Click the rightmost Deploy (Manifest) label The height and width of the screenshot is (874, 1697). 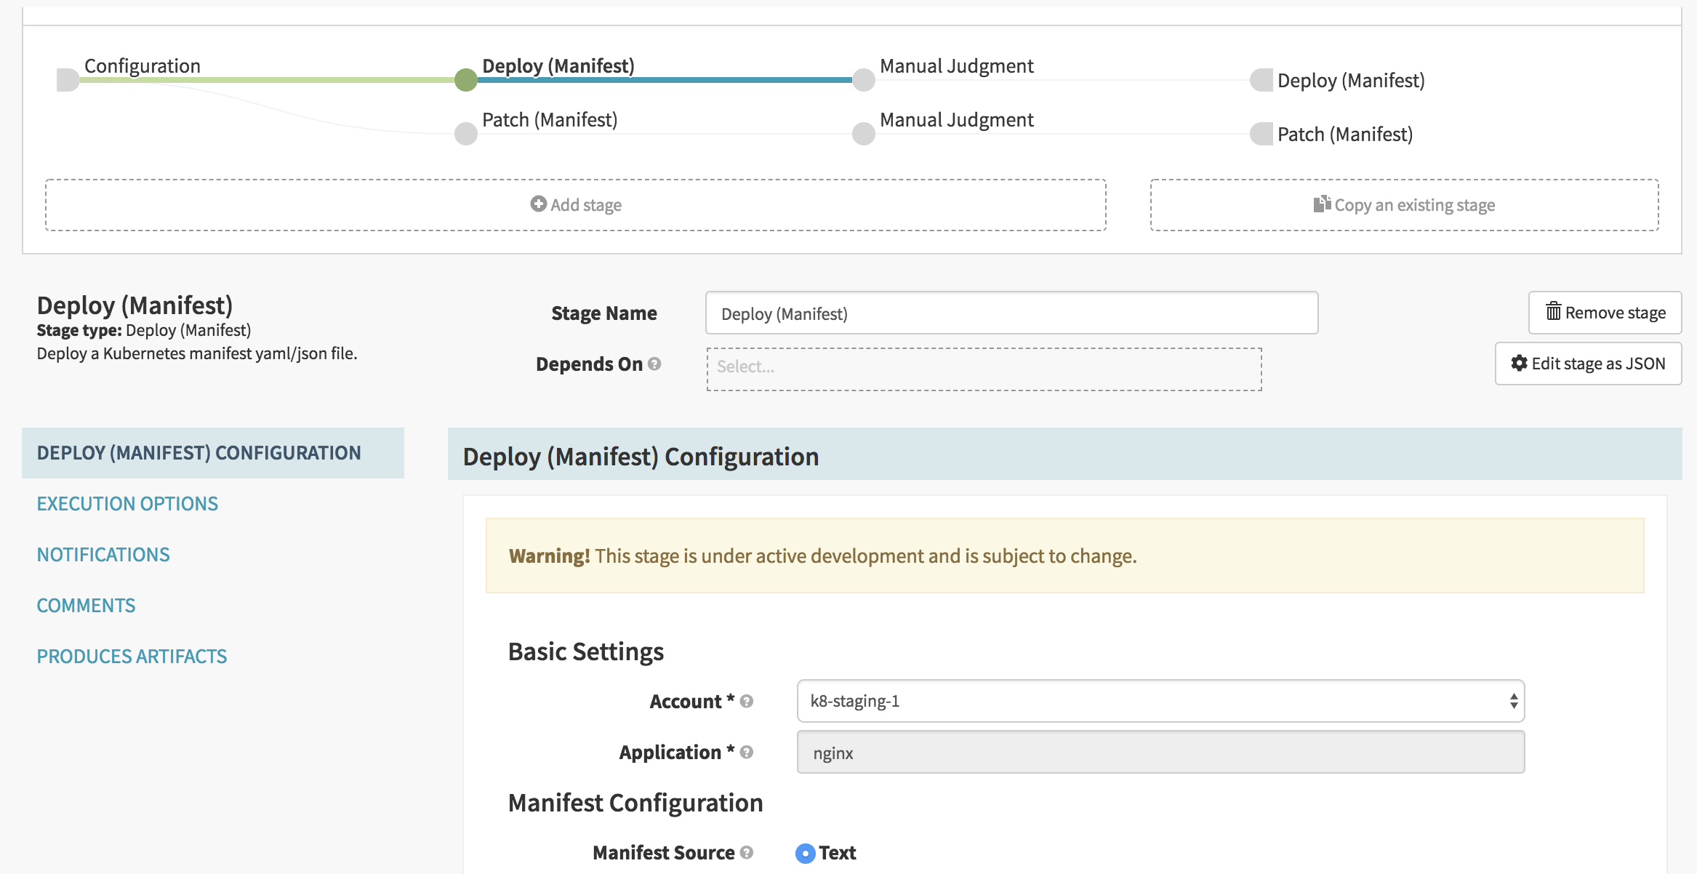[x=1351, y=80]
